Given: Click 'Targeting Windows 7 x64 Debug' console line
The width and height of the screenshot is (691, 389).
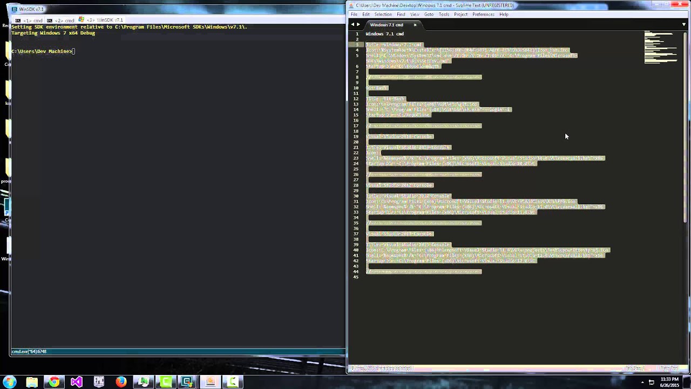Looking at the screenshot, I should [53, 33].
